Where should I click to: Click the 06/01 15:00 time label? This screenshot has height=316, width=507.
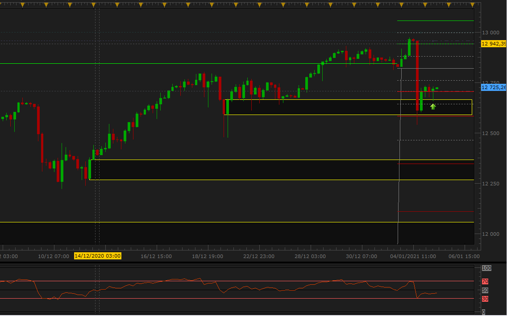tap(464, 256)
